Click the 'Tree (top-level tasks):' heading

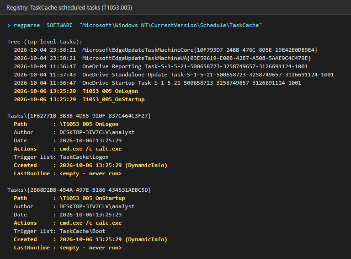(x=45, y=42)
